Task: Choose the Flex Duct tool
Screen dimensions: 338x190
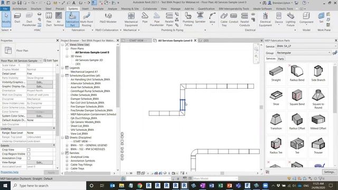Action: click(49, 20)
